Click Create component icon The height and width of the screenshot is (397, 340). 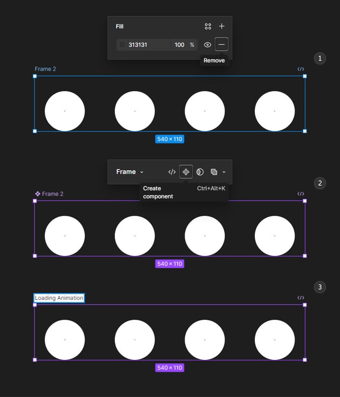click(186, 172)
